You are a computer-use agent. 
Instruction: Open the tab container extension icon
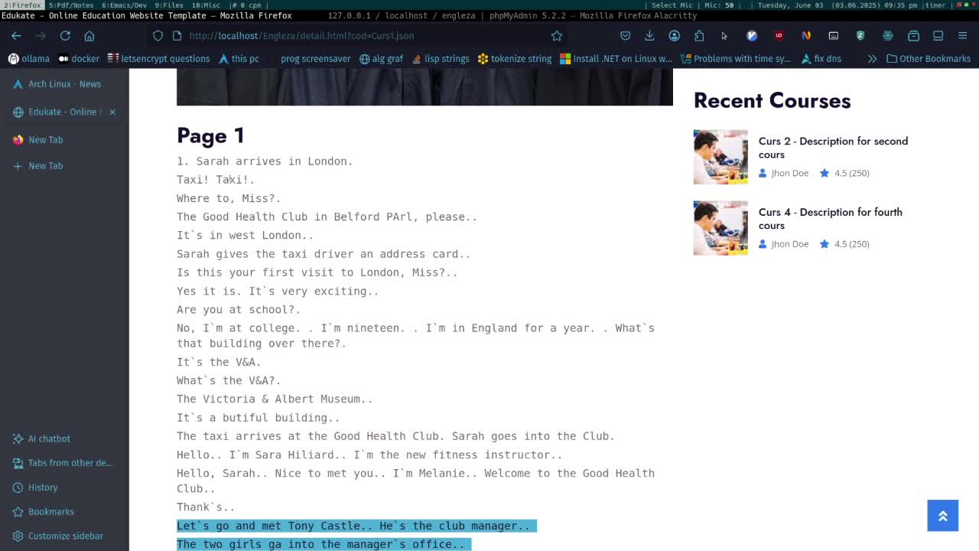tap(913, 35)
